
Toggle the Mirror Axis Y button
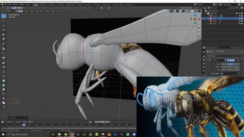coord(230,64)
